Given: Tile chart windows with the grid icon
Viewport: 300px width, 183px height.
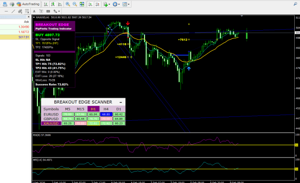Looking at the screenshot, I should tap(82, 4).
